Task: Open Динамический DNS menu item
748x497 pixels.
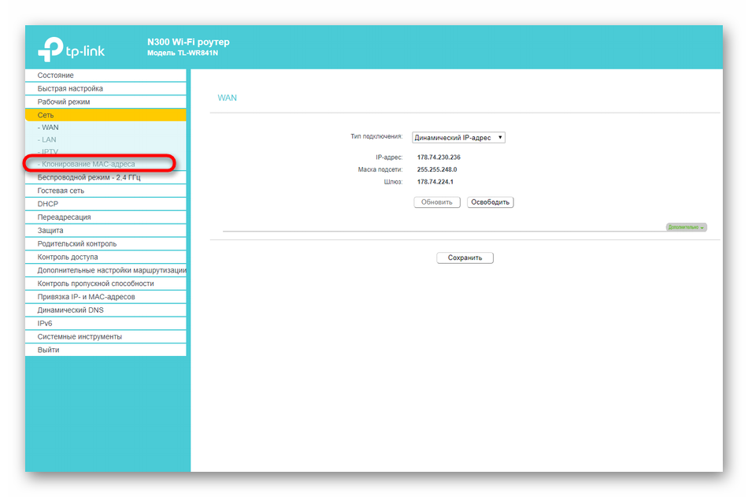Action: coord(106,310)
